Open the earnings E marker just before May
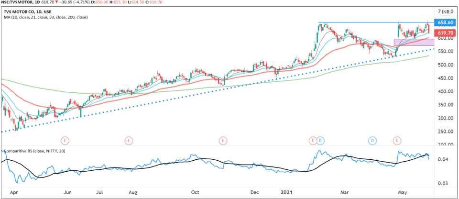 pyautogui.click(x=397, y=141)
